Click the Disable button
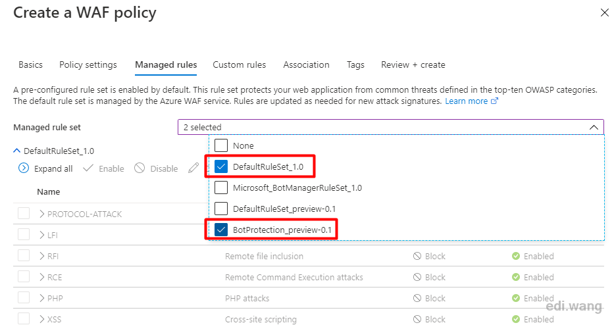614x325 pixels. (156, 168)
